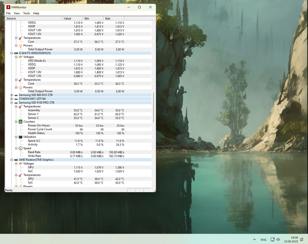The width and height of the screenshot is (308, 244).
Task: Click Ready status bar text
Action: pos(9,190)
